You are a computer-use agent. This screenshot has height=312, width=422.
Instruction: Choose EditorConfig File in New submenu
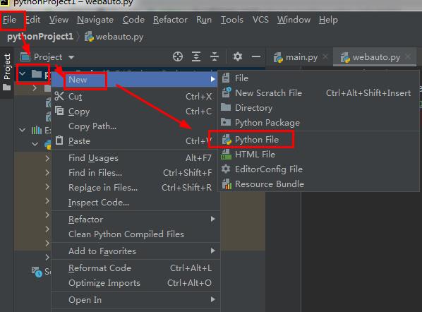click(x=318, y=169)
